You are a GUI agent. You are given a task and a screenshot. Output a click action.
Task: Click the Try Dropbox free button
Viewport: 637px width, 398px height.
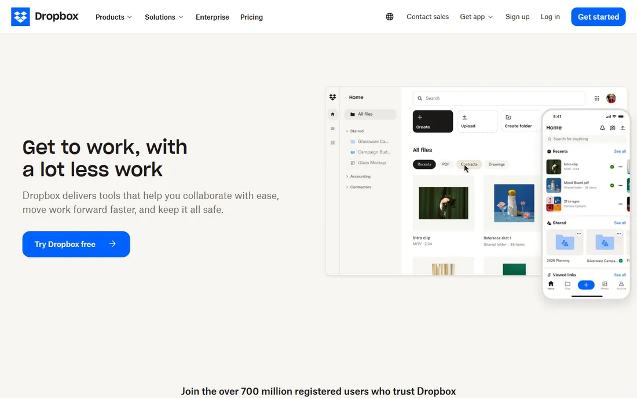click(76, 244)
